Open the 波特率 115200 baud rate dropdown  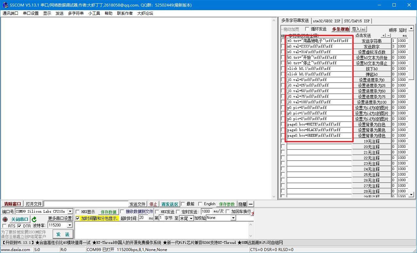click(x=70, y=225)
